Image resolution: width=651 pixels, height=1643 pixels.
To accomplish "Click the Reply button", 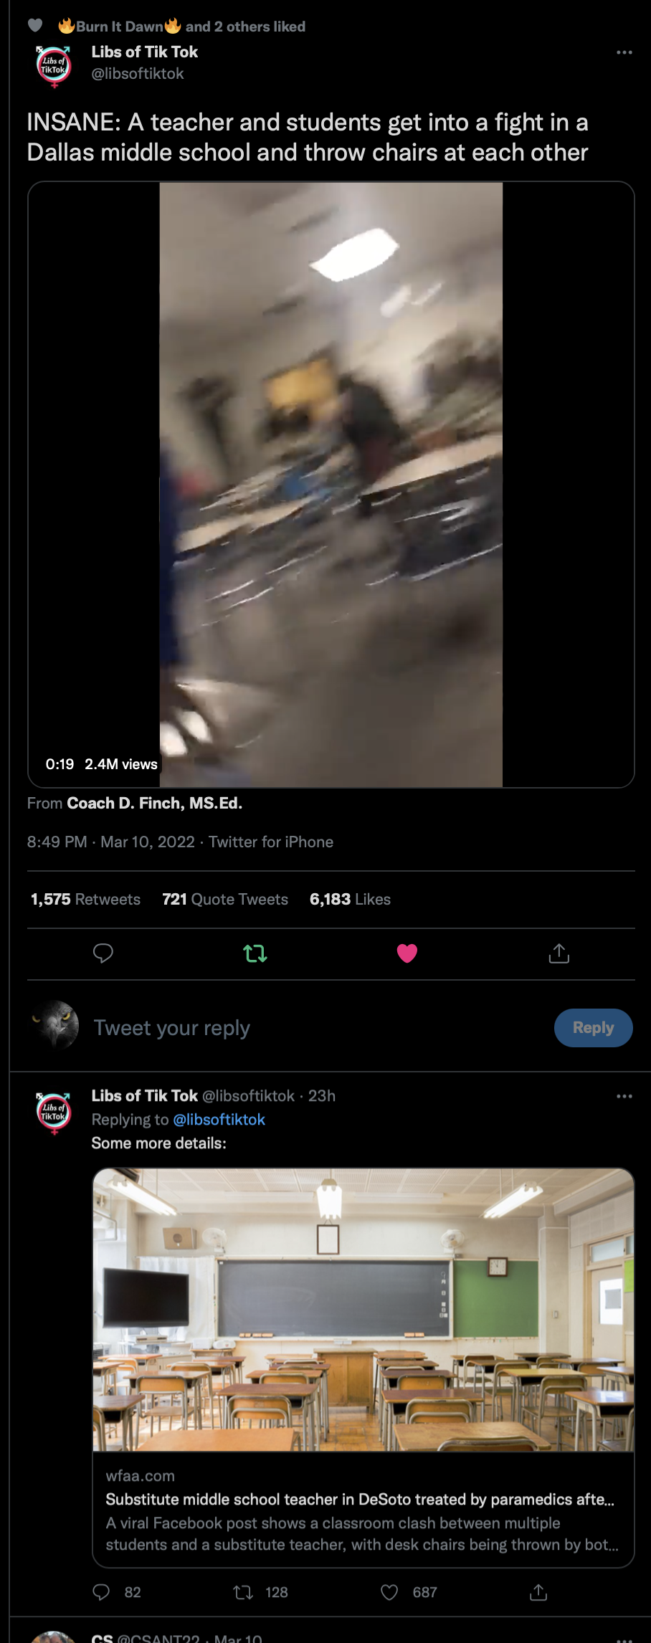I will click(x=594, y=1028).
